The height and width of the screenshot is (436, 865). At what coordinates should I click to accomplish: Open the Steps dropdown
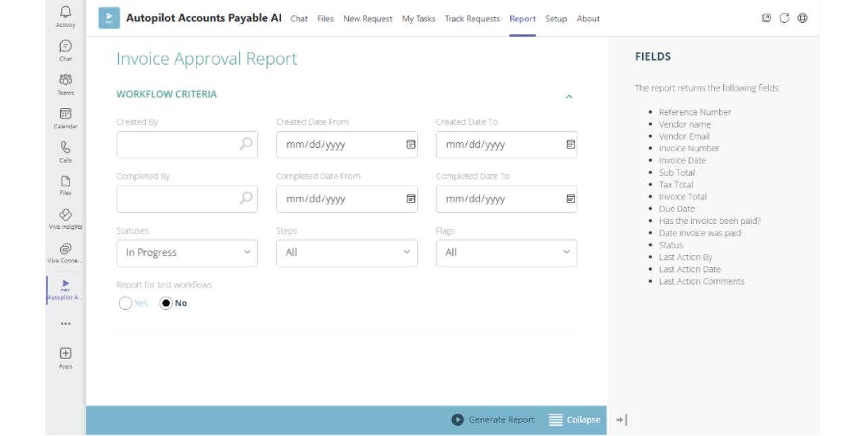[347, 252]
